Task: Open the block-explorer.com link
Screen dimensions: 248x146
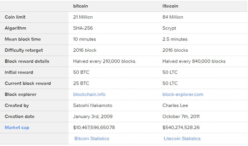Action: point(183,94)
